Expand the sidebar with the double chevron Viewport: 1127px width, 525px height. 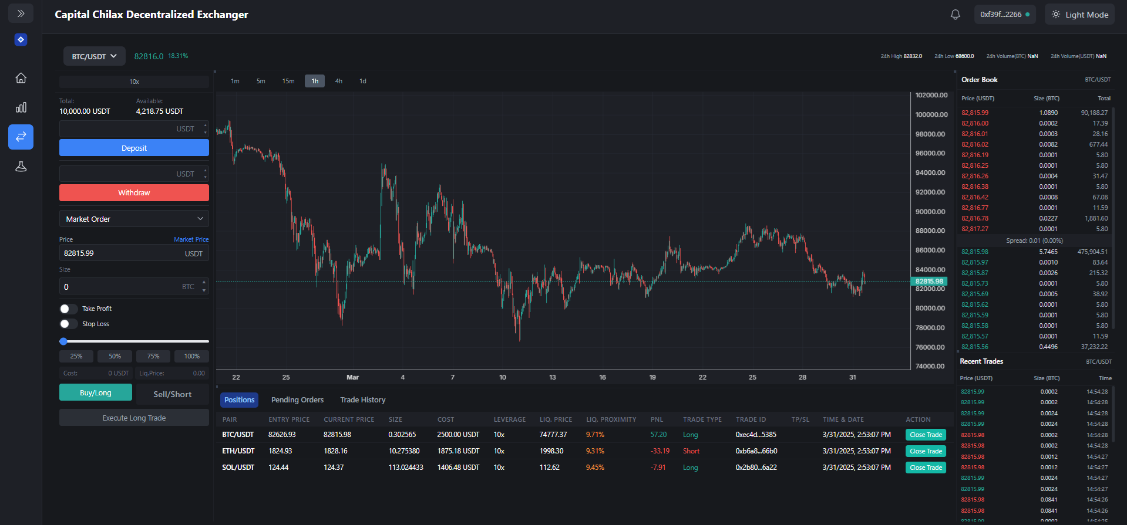(21, 13)
